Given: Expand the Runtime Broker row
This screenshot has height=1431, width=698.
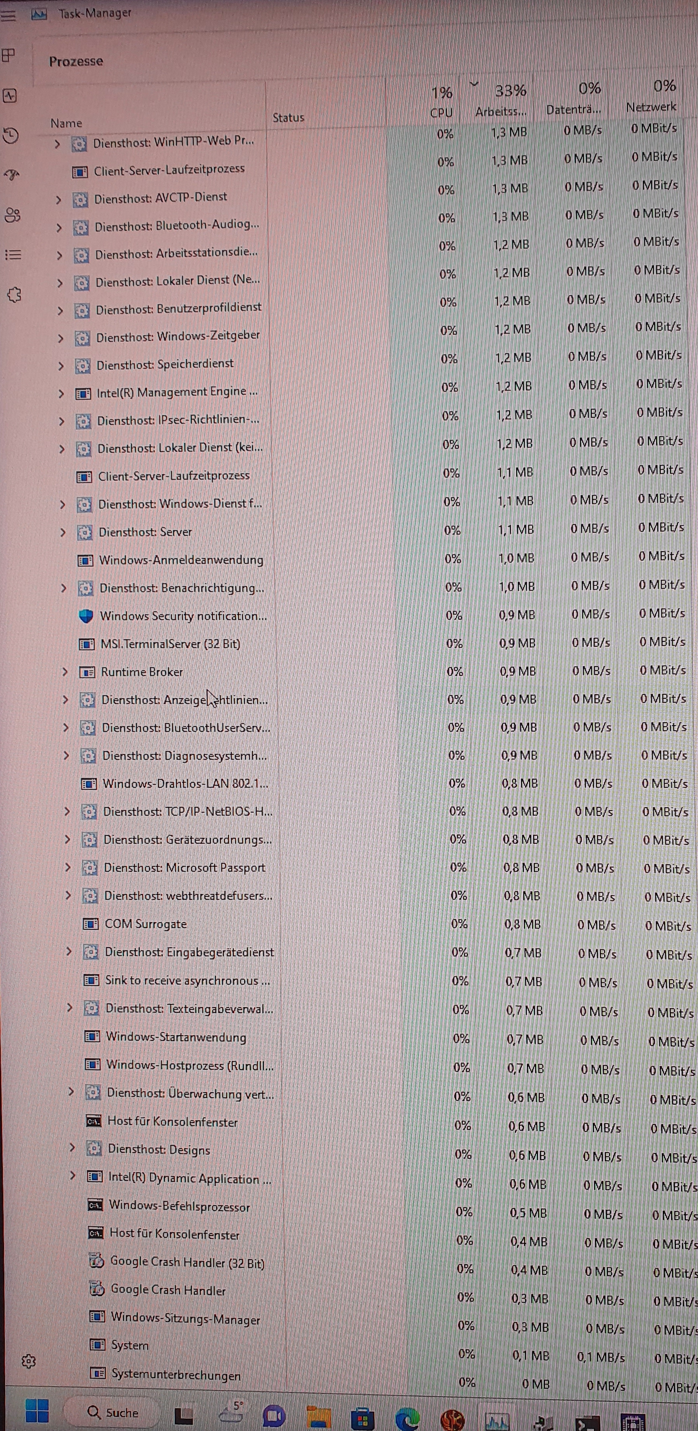Looking at the screenshot, I should pyautogui.click(x=64, y=672).
